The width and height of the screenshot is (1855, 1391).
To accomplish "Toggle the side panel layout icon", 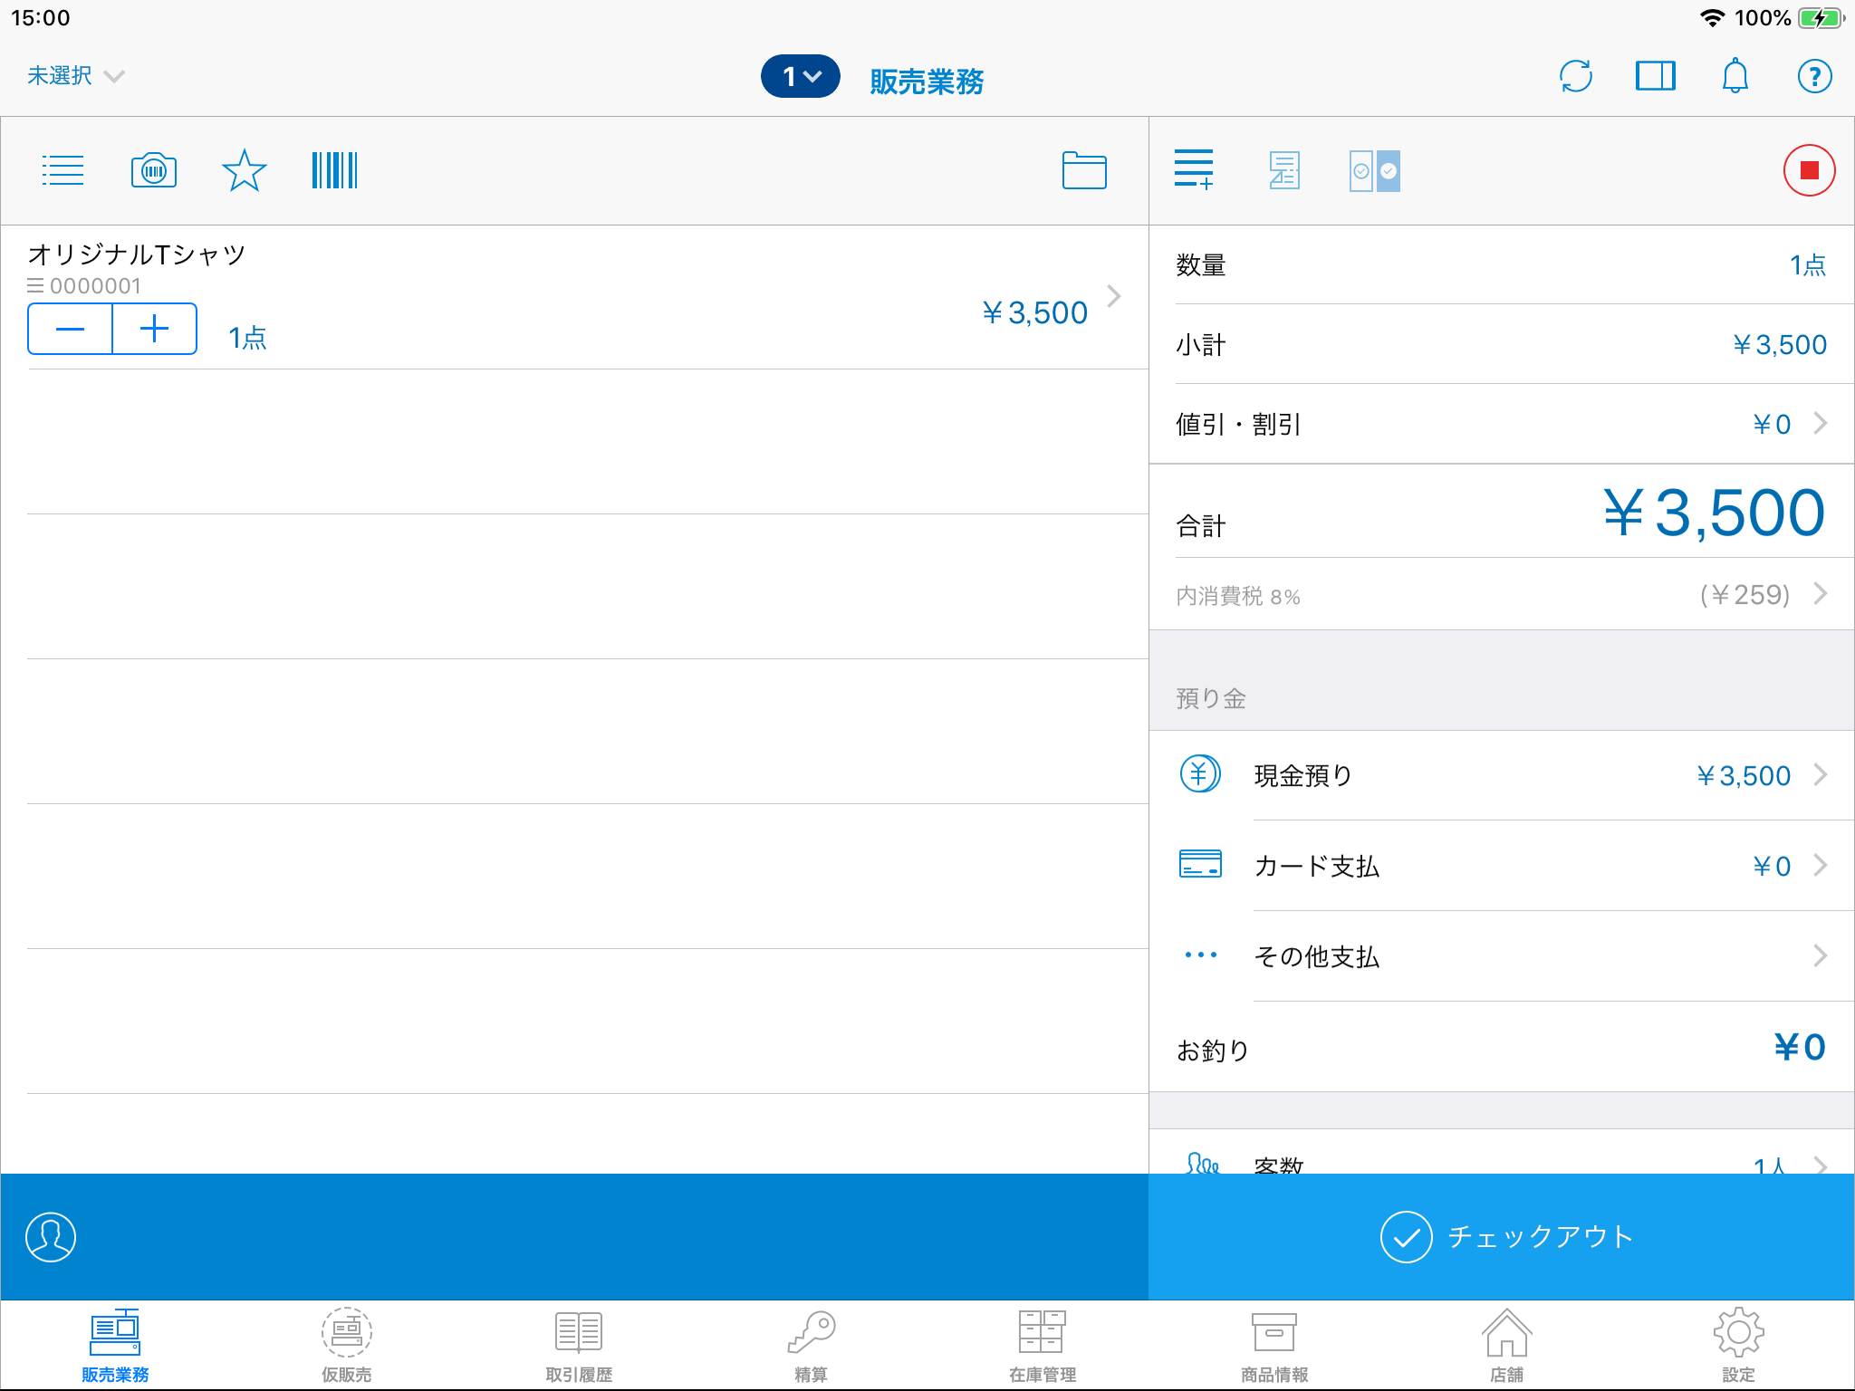I will (x=1656, y=76).
